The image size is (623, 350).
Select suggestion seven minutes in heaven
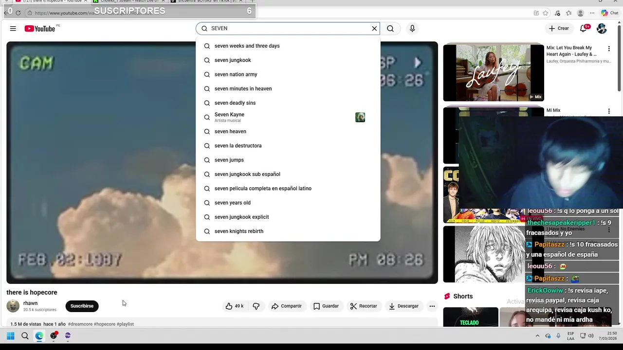(288, 88)
